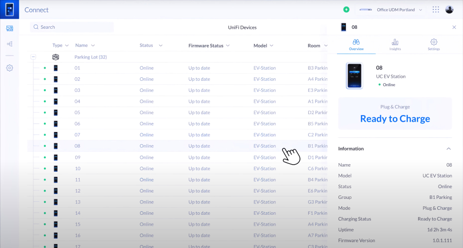463x248 pixels.
Task: Select device 13 name
Action: pos(77,202)
